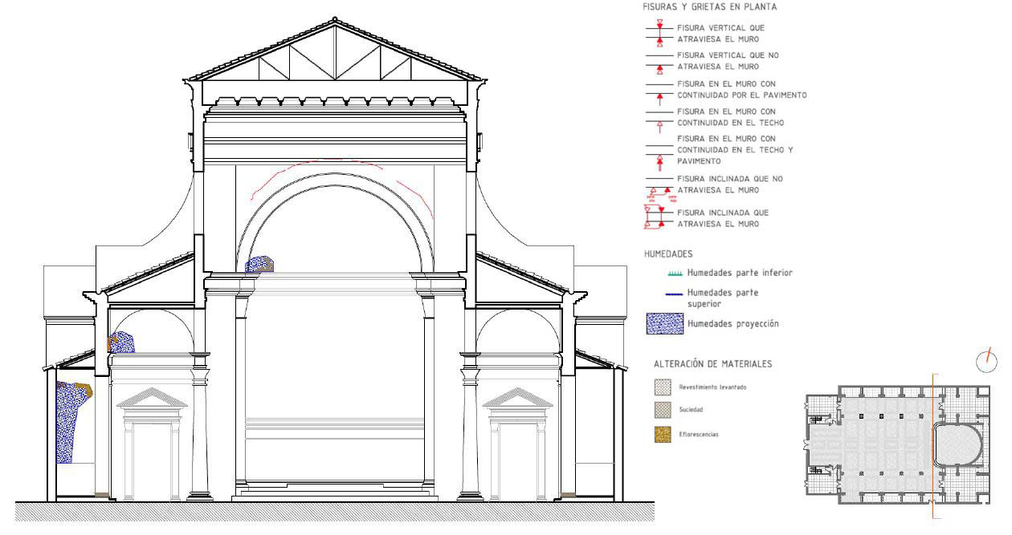Click the blue 'Humedades parte superior' line symbol

pyautogui.click(x=675, y=294)
